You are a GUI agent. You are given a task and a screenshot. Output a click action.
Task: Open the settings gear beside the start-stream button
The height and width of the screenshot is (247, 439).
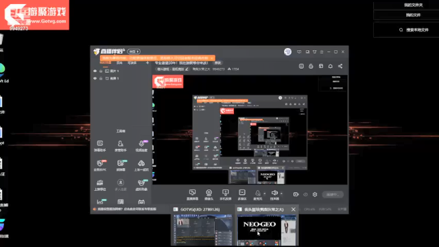pyautogui.click(x=315, y=194)
